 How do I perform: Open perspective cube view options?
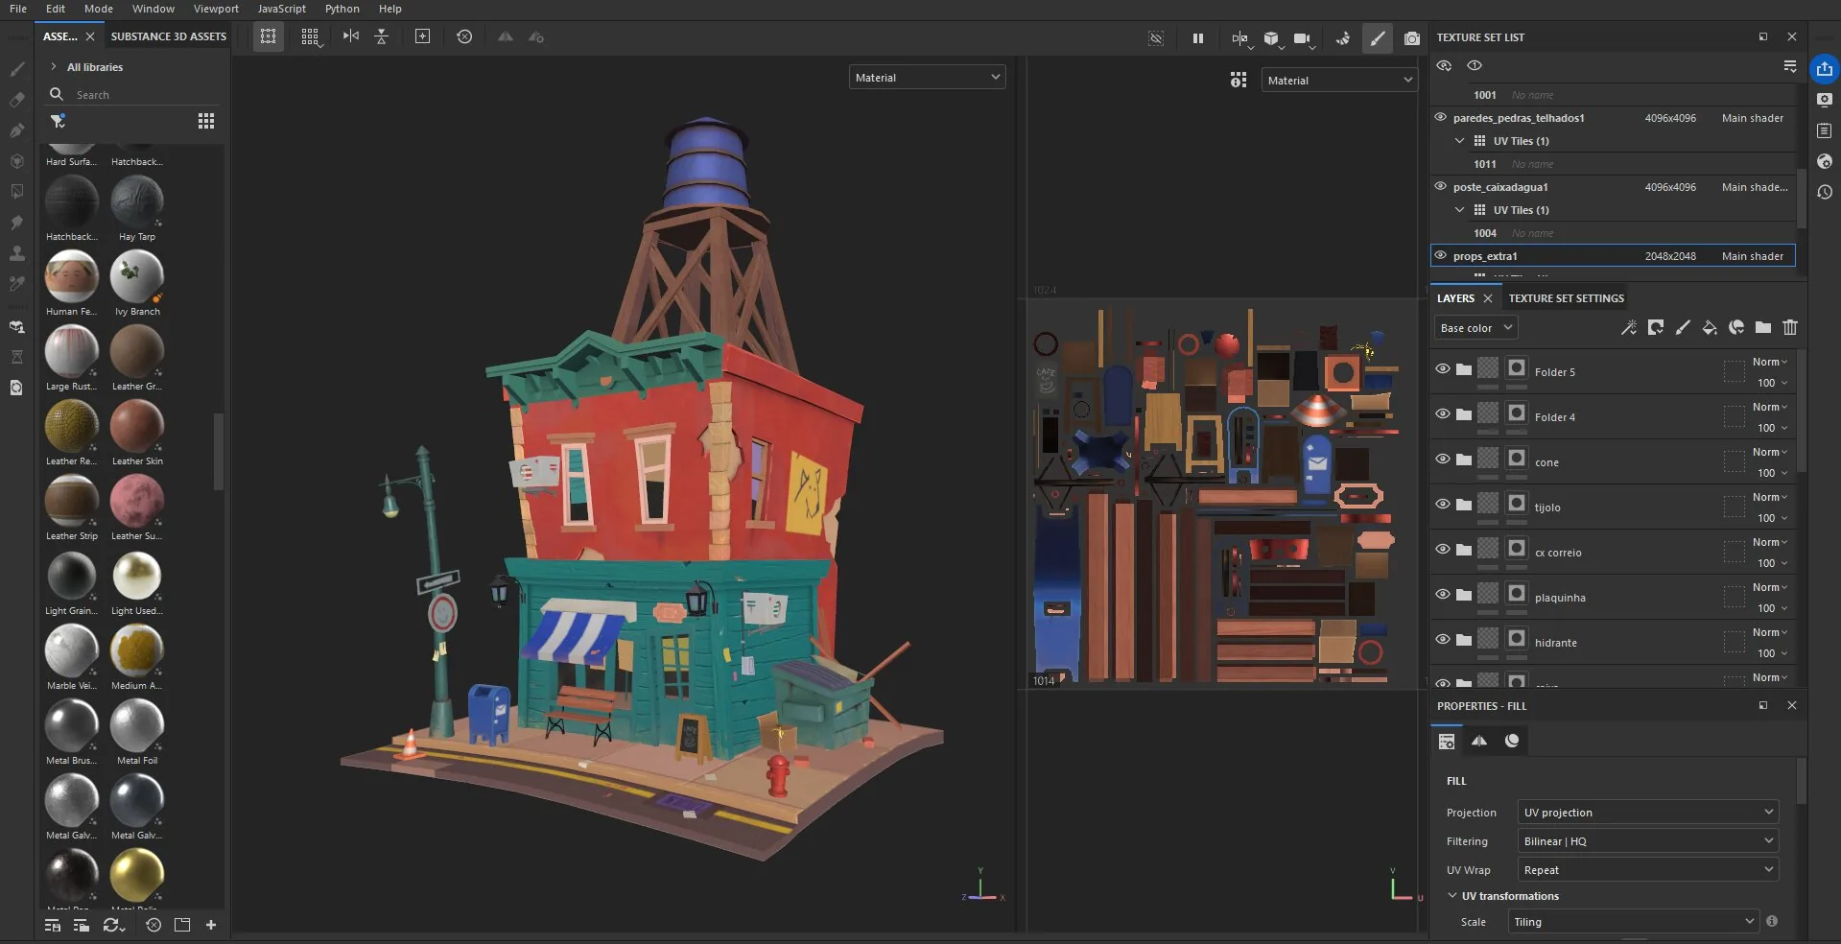1271,38
